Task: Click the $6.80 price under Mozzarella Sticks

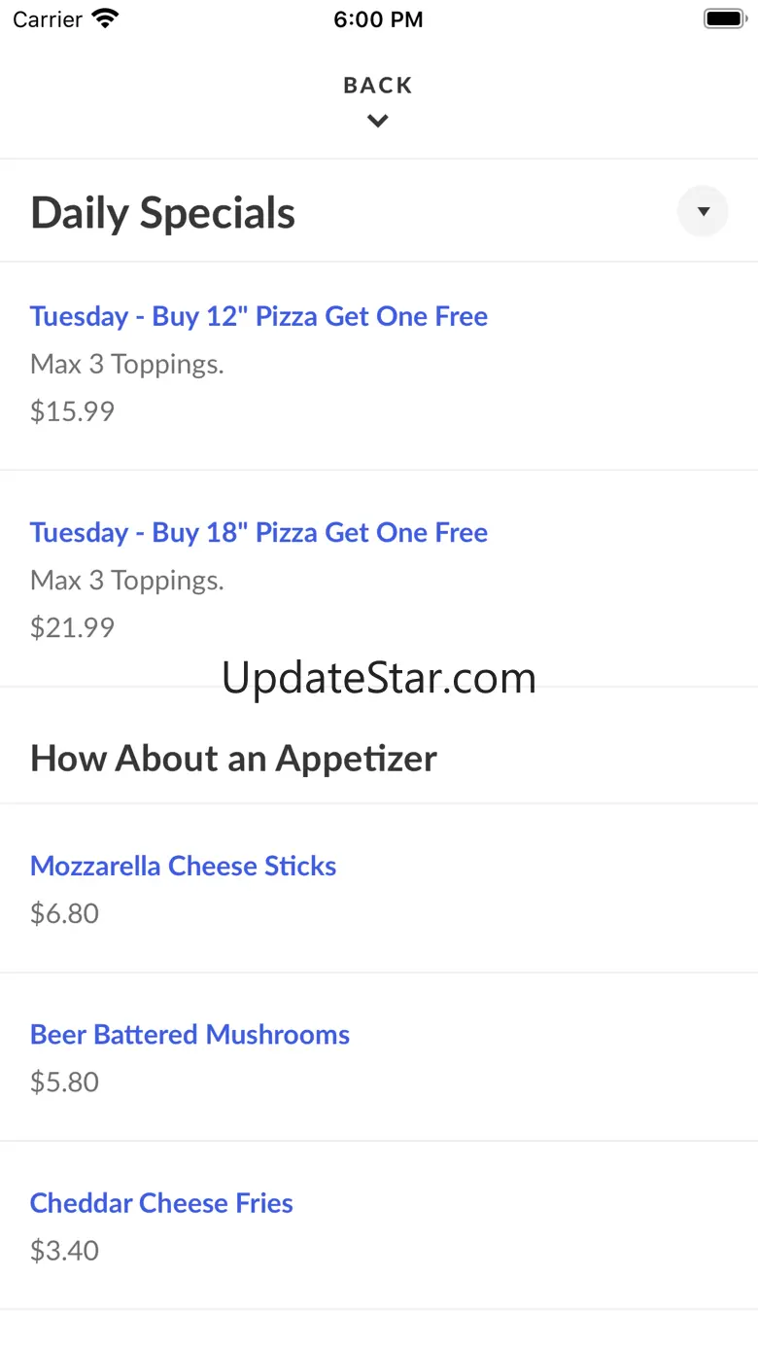Action: point(64,913)
